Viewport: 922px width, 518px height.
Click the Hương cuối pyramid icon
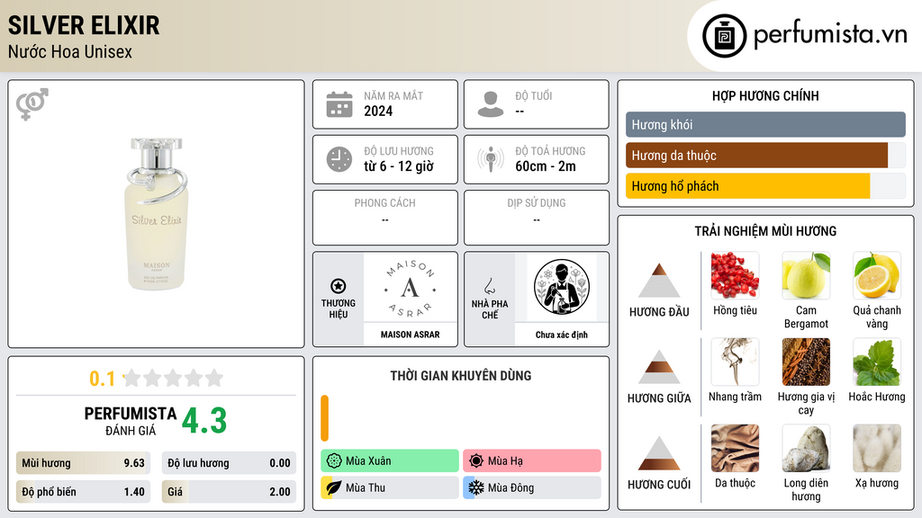click(659, 453)
